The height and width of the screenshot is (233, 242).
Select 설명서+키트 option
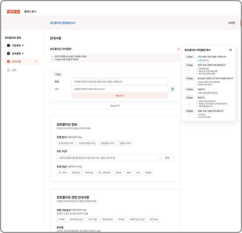[125, 143]
